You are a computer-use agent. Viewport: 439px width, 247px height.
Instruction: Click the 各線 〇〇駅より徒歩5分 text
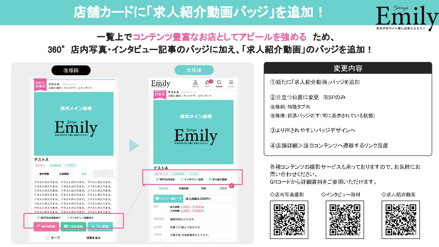(185, 227)
